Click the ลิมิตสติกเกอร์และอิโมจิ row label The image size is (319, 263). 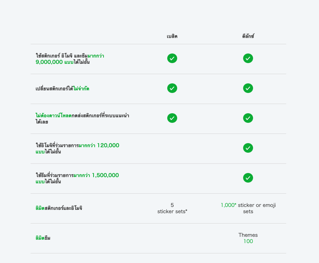pyautogui.click(x=59, y=208)
